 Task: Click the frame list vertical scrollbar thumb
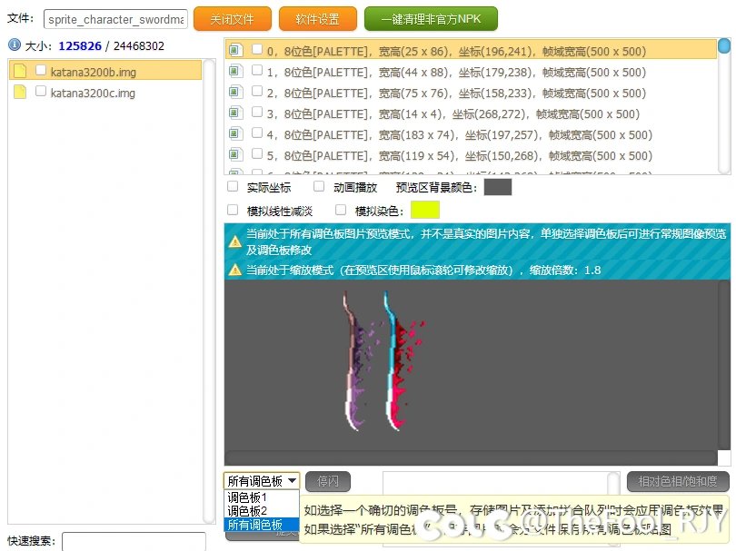tap(724, 46)
